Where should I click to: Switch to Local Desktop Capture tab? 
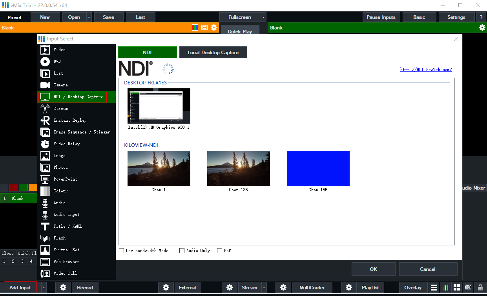point(213,52)
